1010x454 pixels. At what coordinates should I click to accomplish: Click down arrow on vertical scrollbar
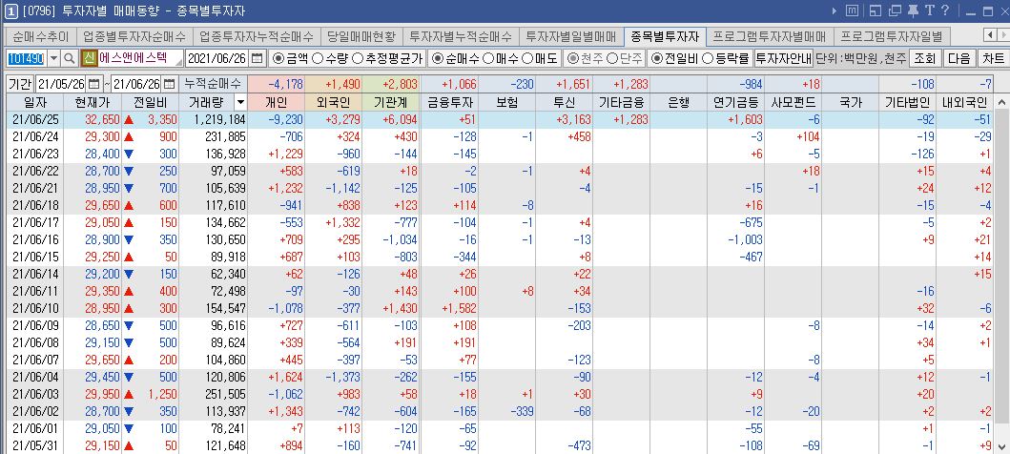pyautogui.click(x=1002, y=446)
